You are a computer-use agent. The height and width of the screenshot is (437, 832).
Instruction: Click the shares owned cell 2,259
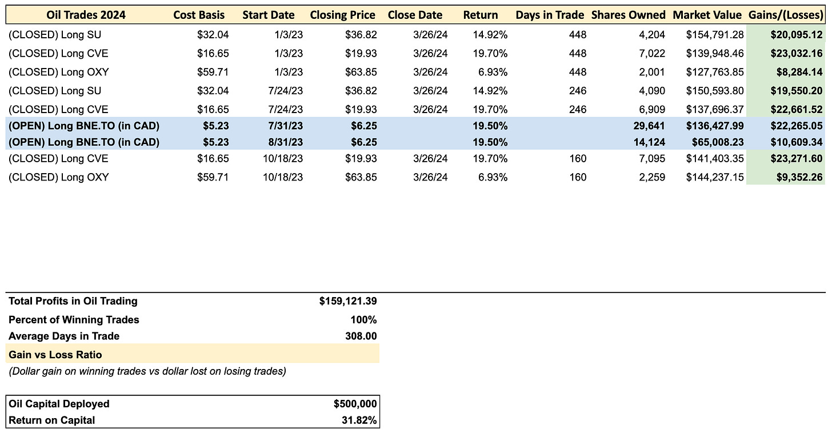pyautogui.click(x=653, y=177)
